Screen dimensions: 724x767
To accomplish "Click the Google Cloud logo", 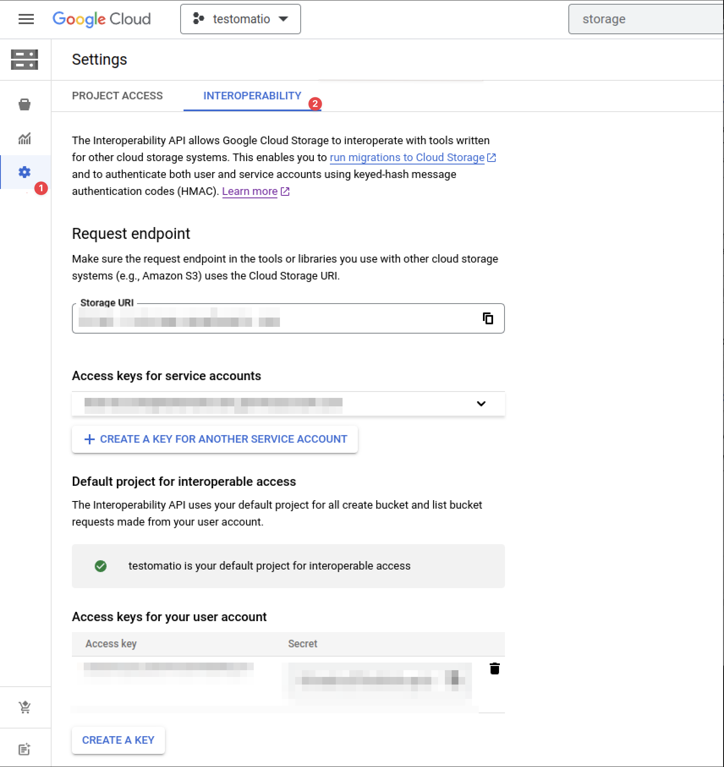I will (x=101, y=19).
